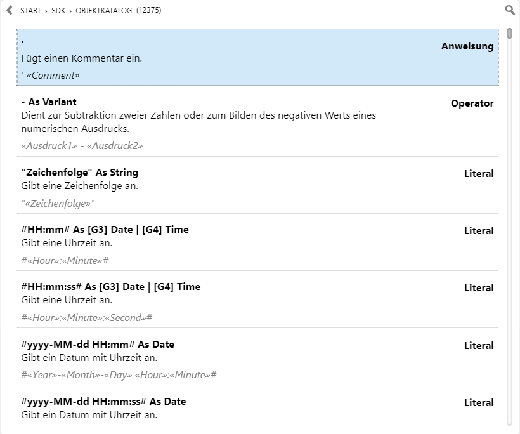Click the Operator type label

click(x=472, y=103)
